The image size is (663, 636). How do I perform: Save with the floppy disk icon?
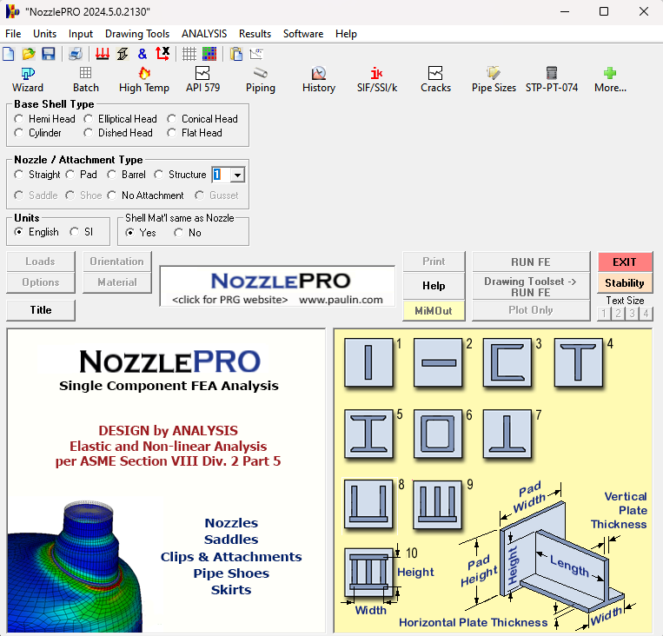click(48, 54)
